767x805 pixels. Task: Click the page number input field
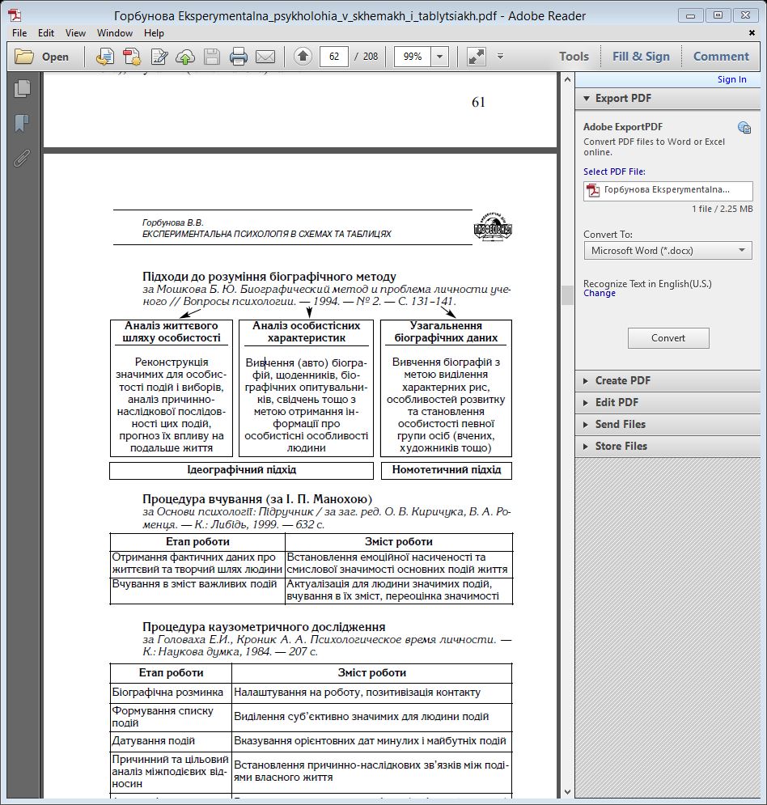click(x=334, y=57)
